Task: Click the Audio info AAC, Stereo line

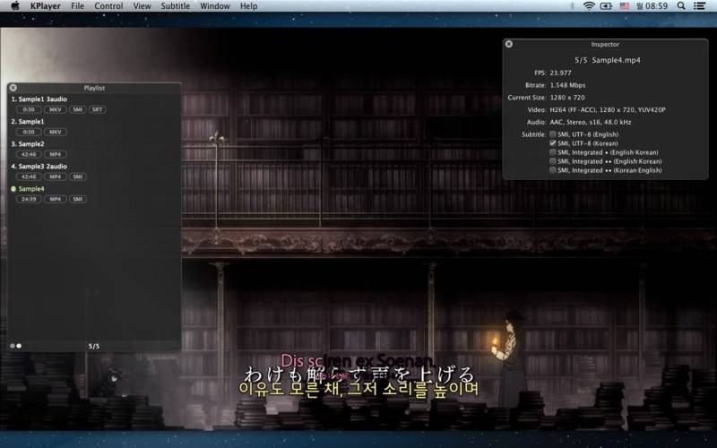Action: click(591, 122)
